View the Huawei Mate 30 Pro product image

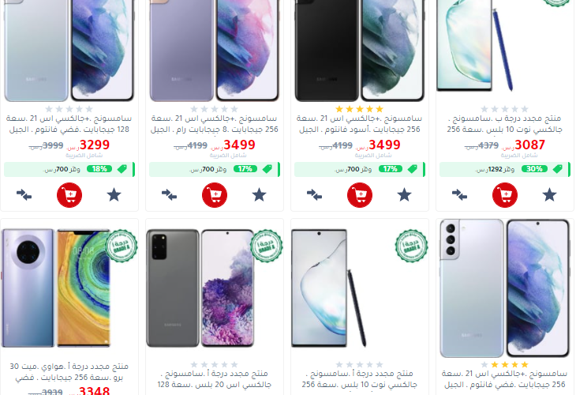56,288
